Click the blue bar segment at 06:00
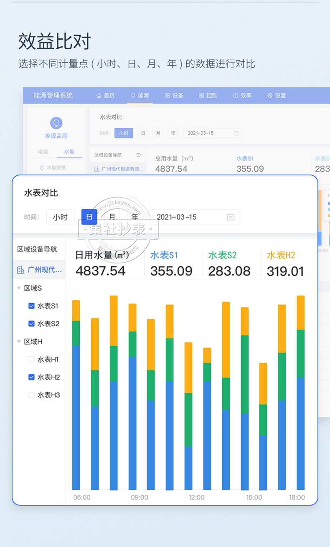Screen dimensions: 330x547 [x=76, y=418]
